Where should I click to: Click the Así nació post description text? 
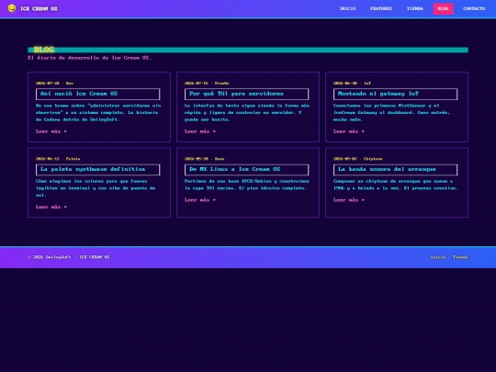click(98, 113)
